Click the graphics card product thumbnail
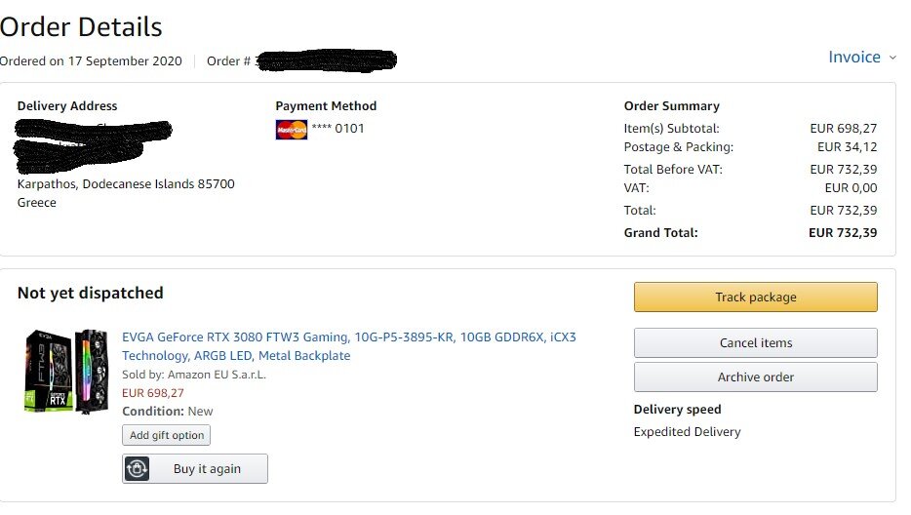This screenshot has height=515, width=911. (x=66, y=372)
